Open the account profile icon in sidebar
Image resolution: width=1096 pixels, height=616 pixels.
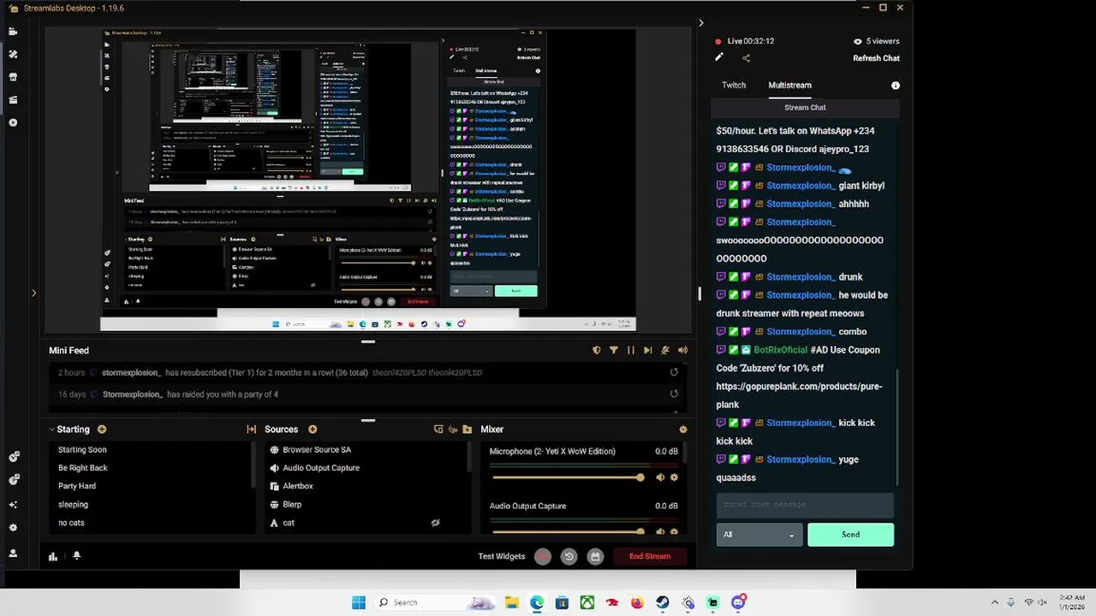pyautogui.click(x=13, y=554)
